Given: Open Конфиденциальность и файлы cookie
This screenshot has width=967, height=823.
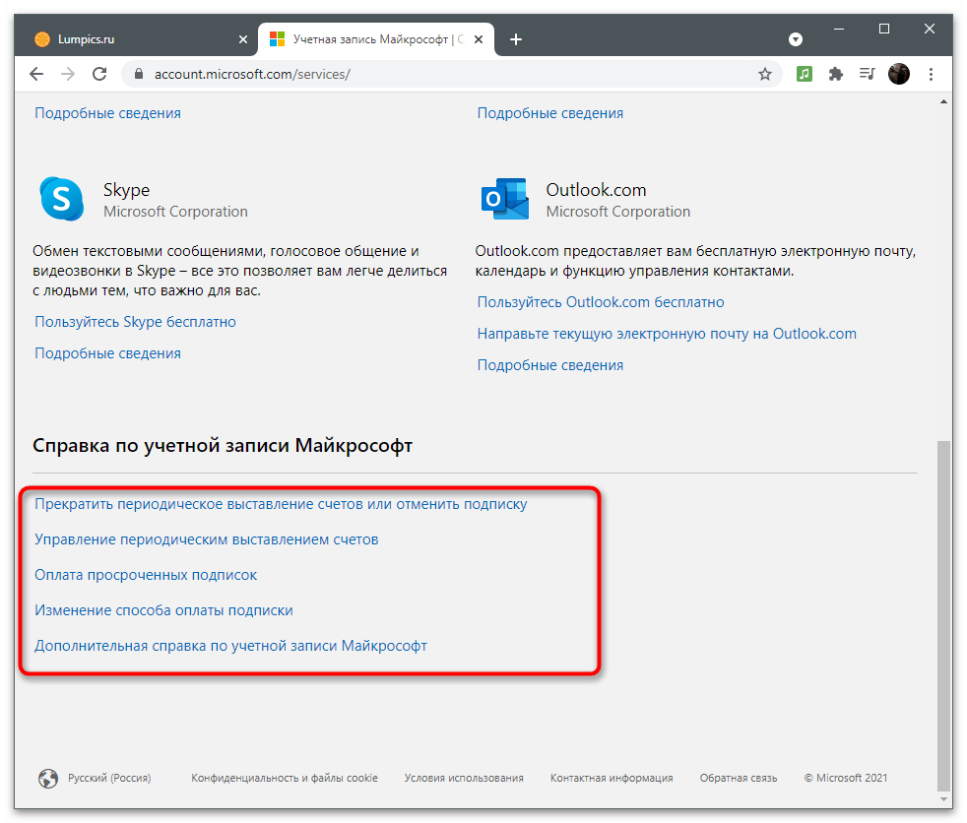Looking at the screenshot, I should pos(285,778).
